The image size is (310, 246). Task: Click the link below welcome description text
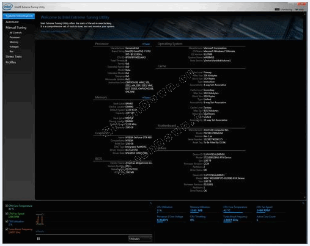[x=54, y=31]
